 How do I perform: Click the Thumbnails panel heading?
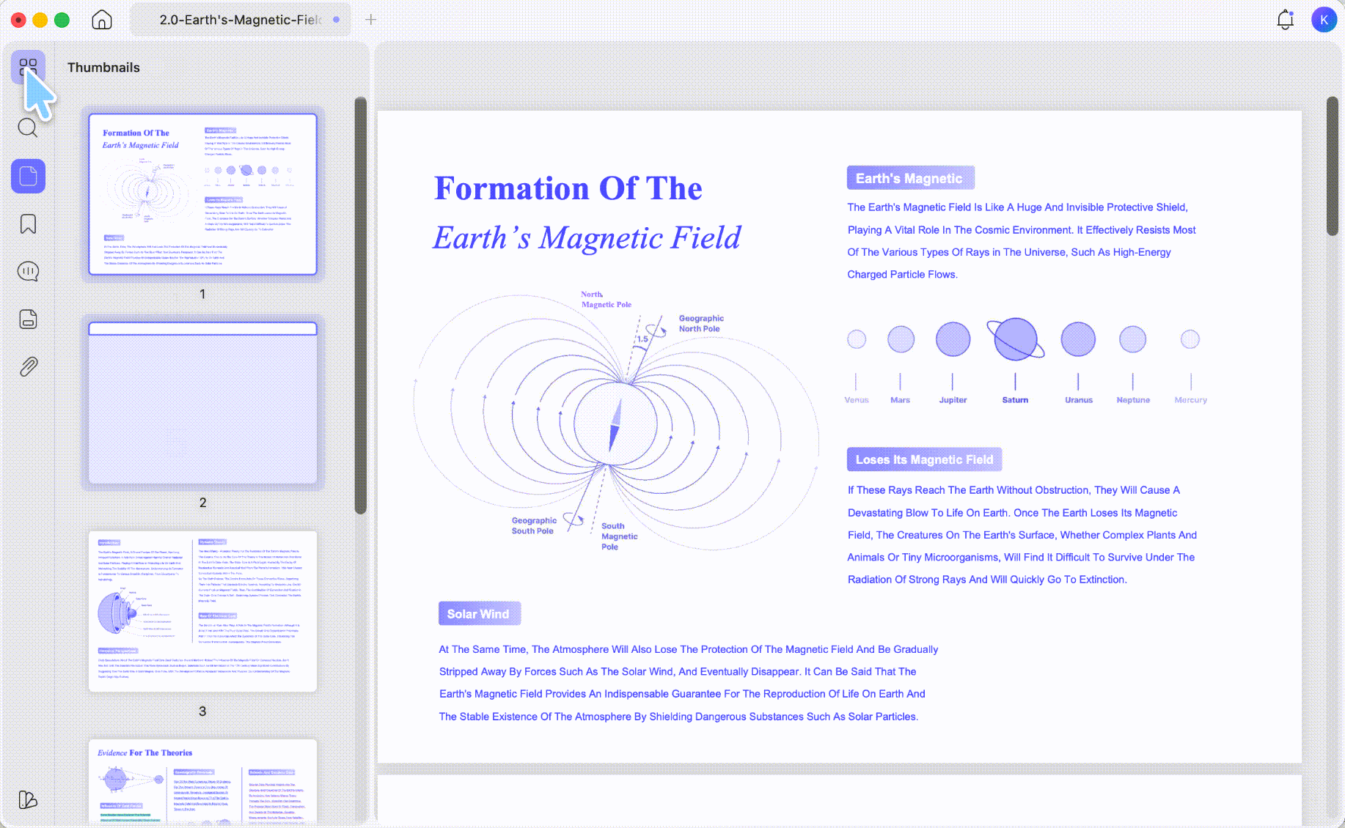pyautogui.click(x=103, y=67)
